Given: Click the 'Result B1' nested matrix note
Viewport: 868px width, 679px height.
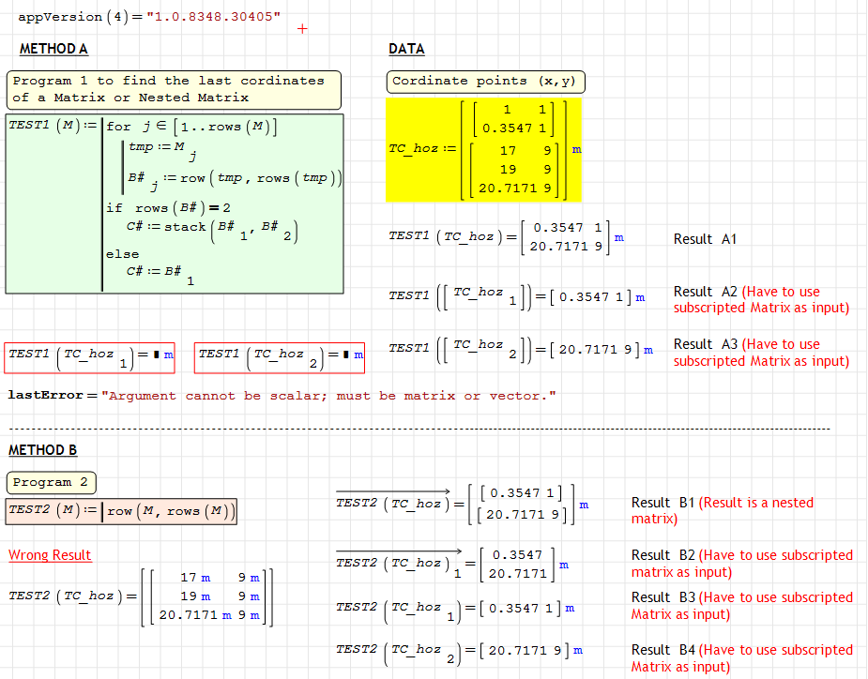Looking at the screenshot, I should pyautogui.click(x=723, y=510).
